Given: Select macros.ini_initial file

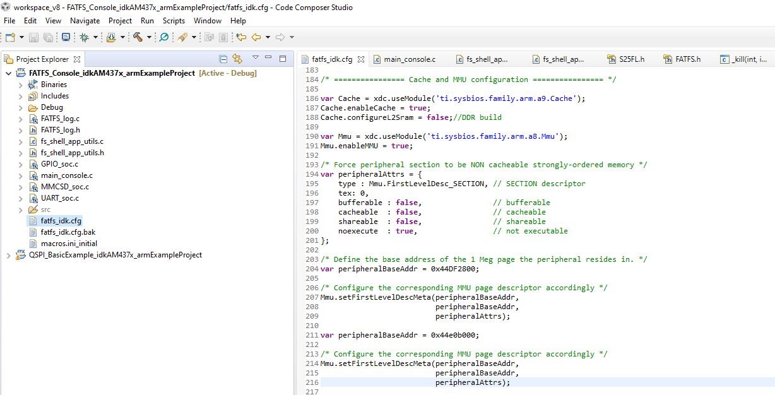Looking at the screenshot, I should click(x=69, y=244).
